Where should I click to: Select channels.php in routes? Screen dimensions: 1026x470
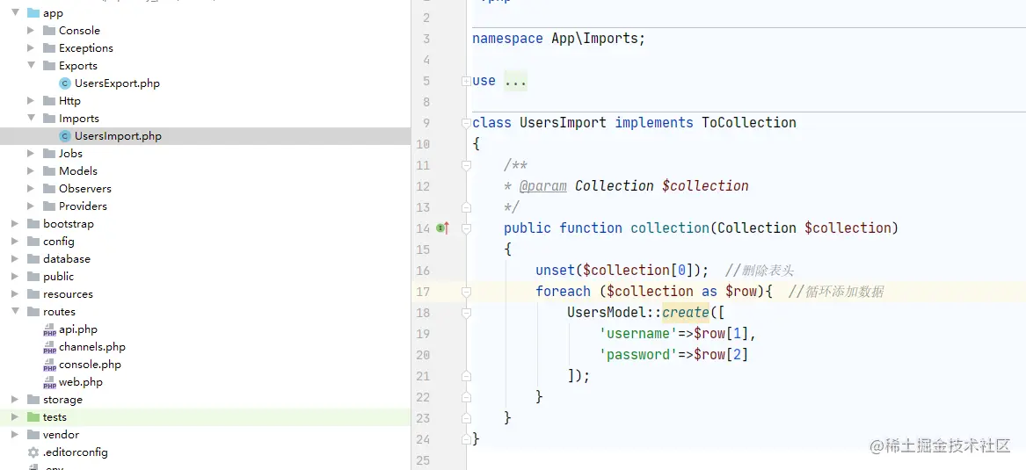[x=92, y=347]
